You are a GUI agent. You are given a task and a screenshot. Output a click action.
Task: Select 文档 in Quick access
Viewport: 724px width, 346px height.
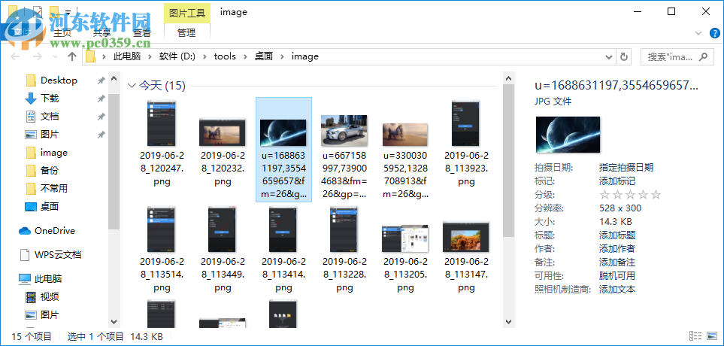tap(50, 117)
